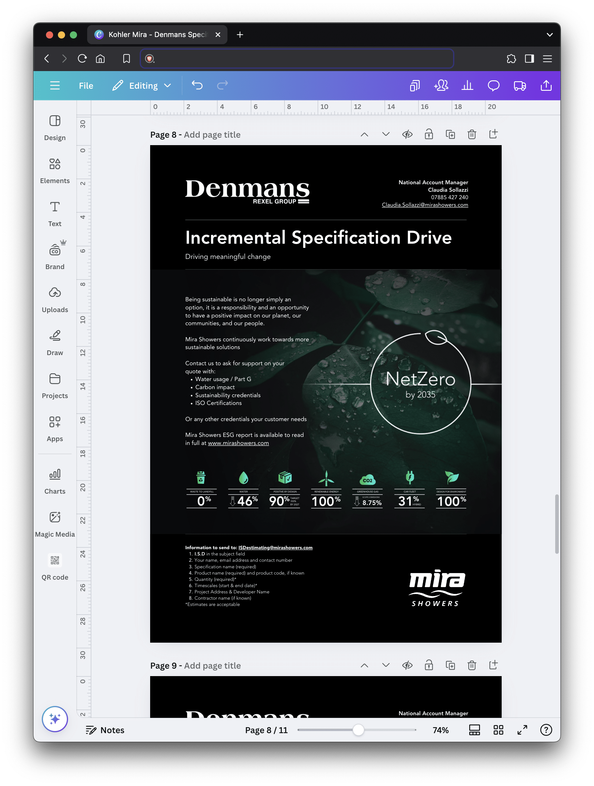
Task: Delete Page 8 with trash icon
Action: tap(472, 134)
